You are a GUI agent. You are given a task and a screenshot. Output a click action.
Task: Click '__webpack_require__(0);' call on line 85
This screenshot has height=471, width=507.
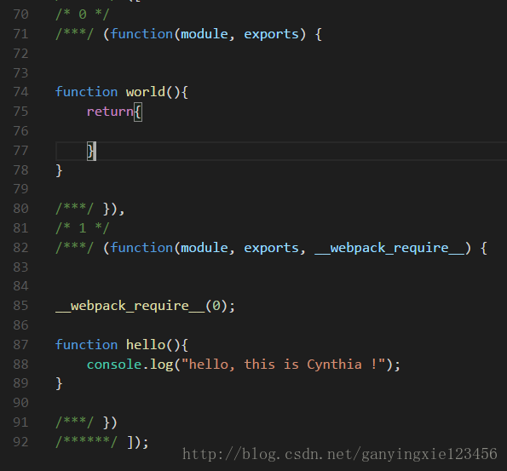(145, 306)
